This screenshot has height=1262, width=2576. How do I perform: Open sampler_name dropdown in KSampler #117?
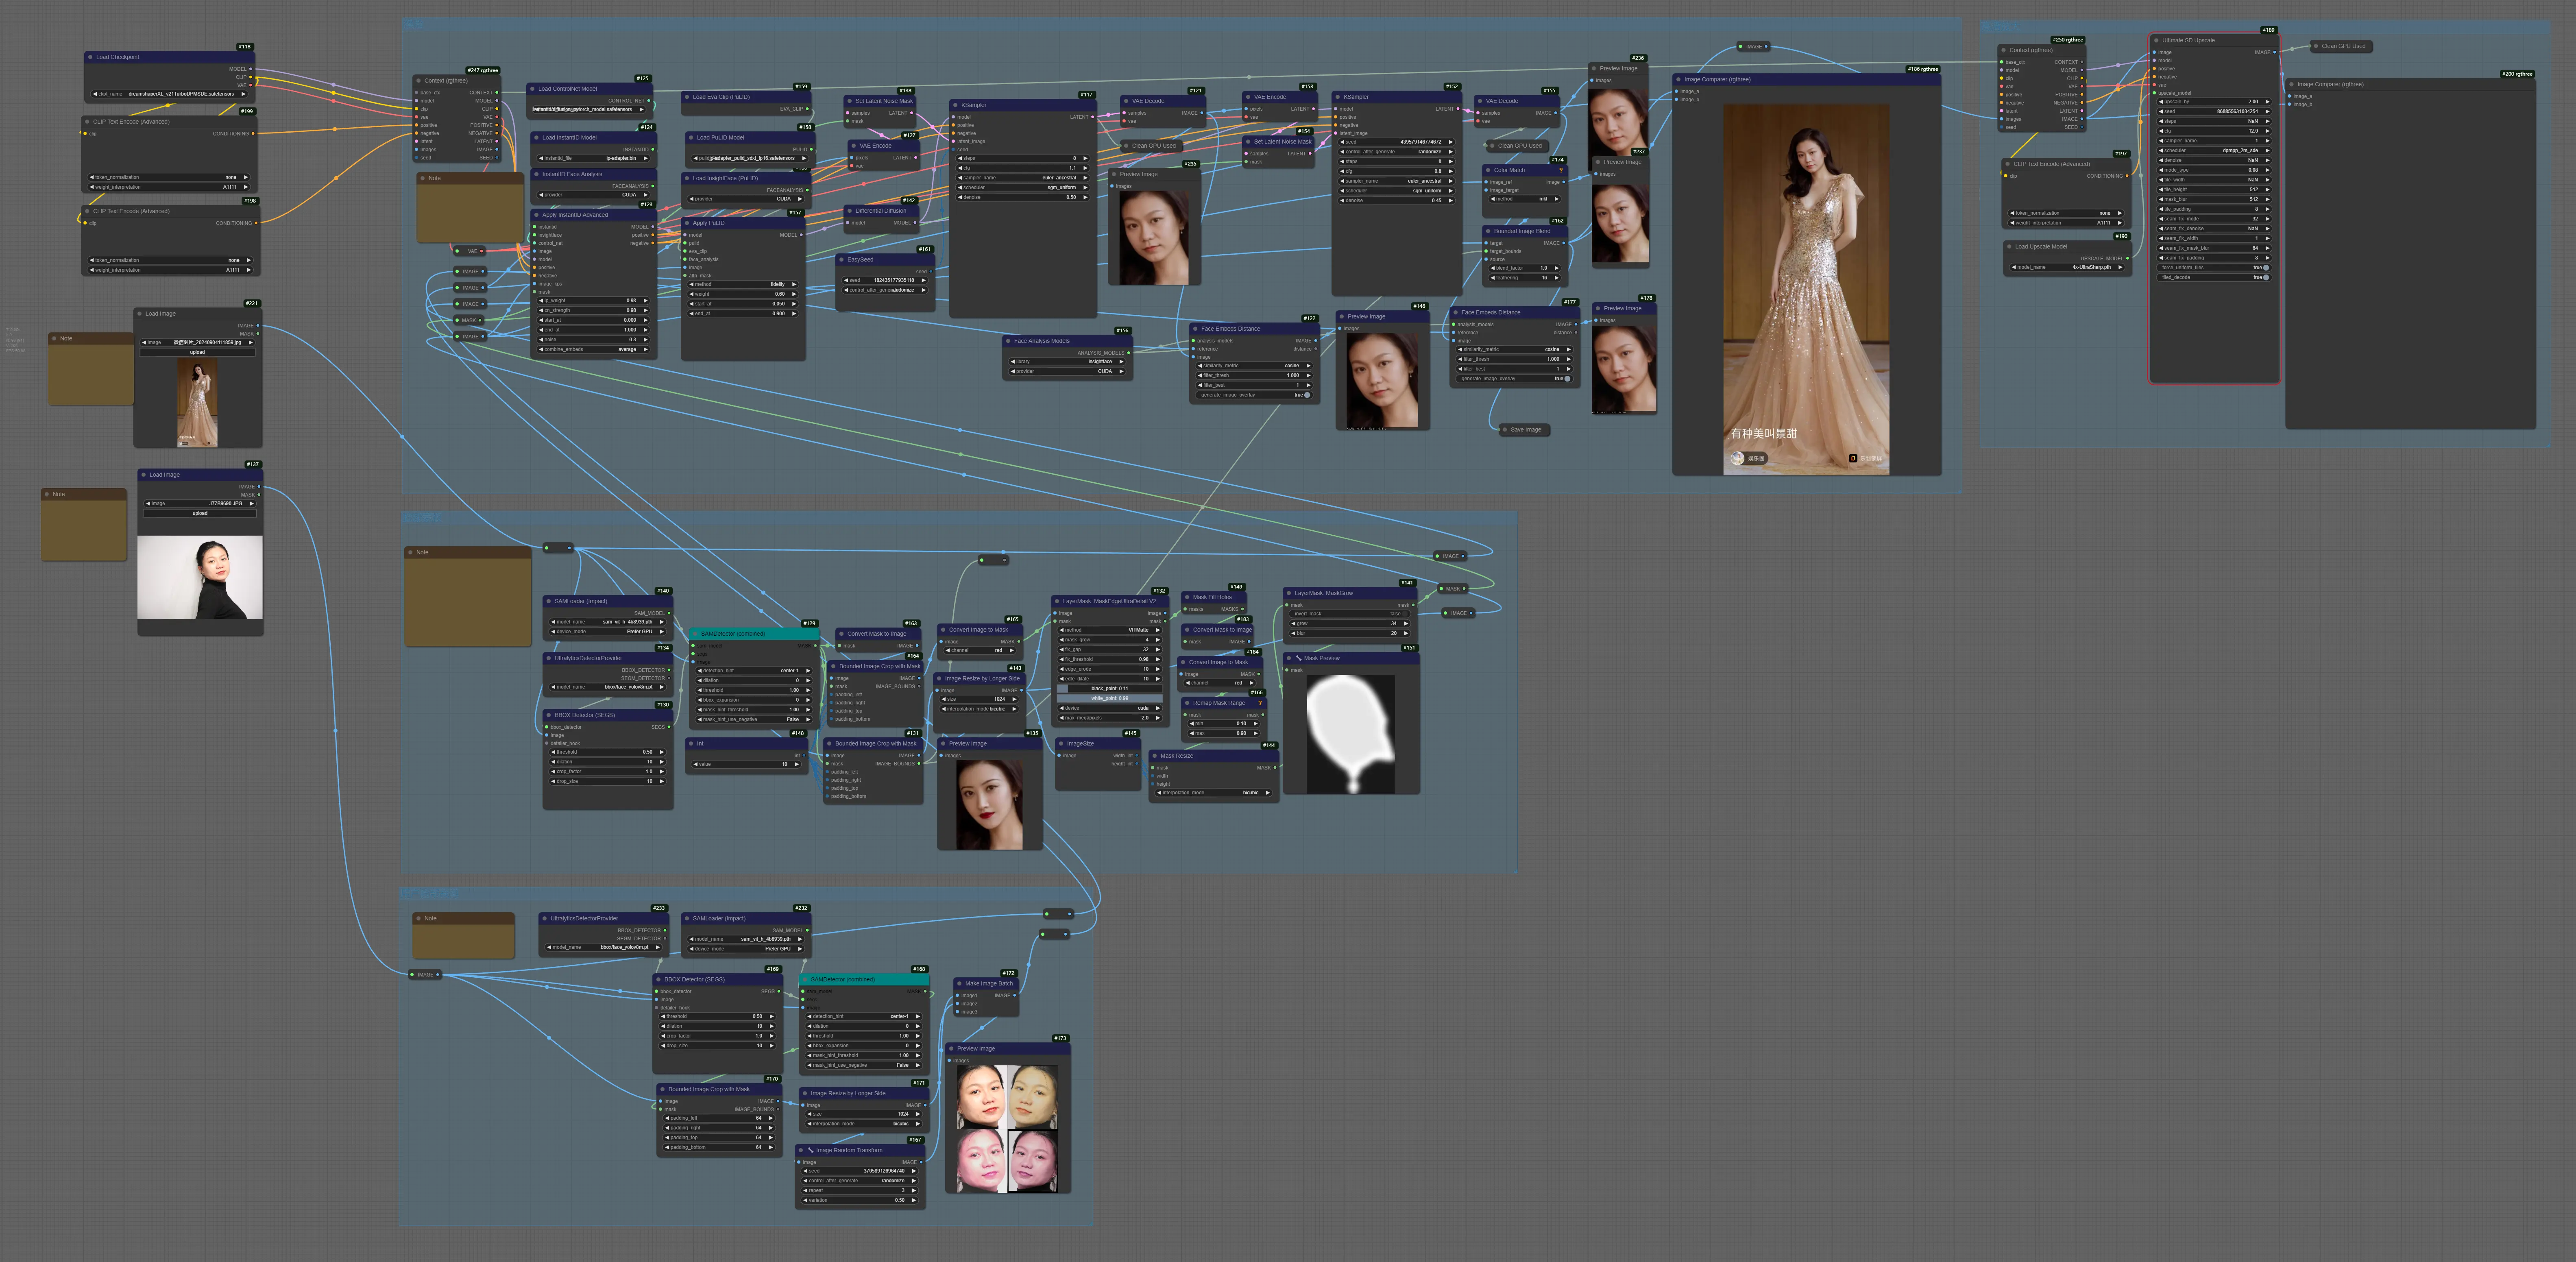(1022, 178)
